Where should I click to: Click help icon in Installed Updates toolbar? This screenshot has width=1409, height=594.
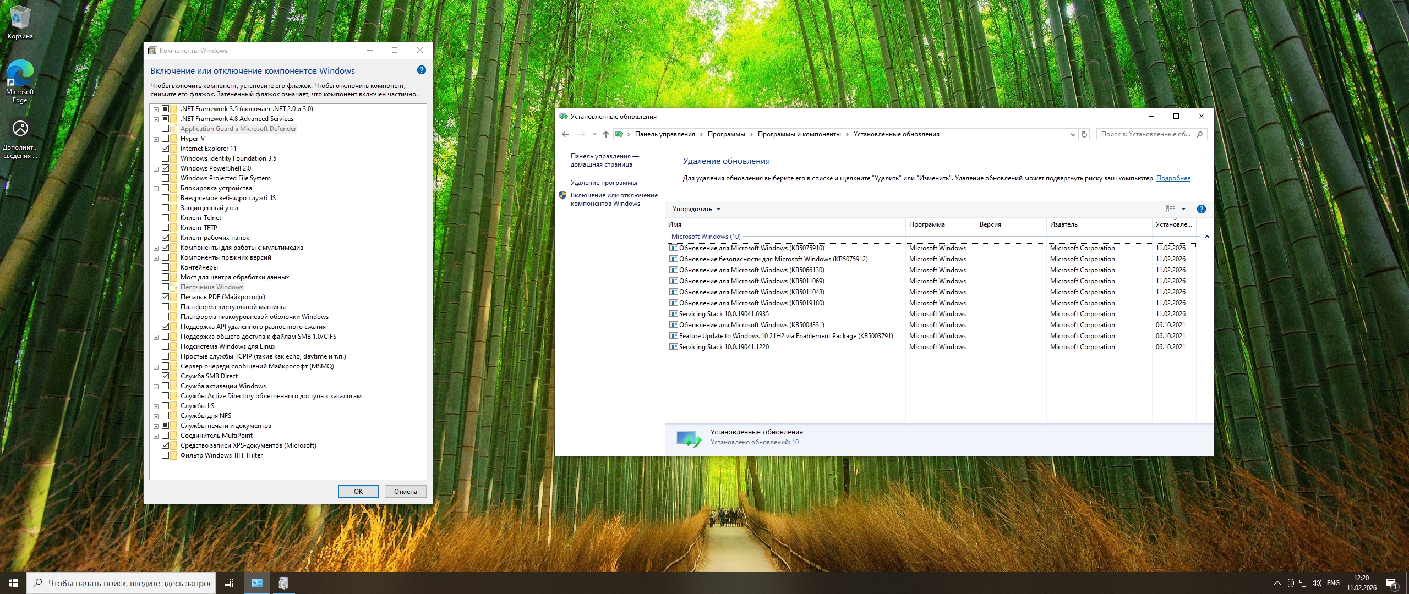[x=1202, y=209]
